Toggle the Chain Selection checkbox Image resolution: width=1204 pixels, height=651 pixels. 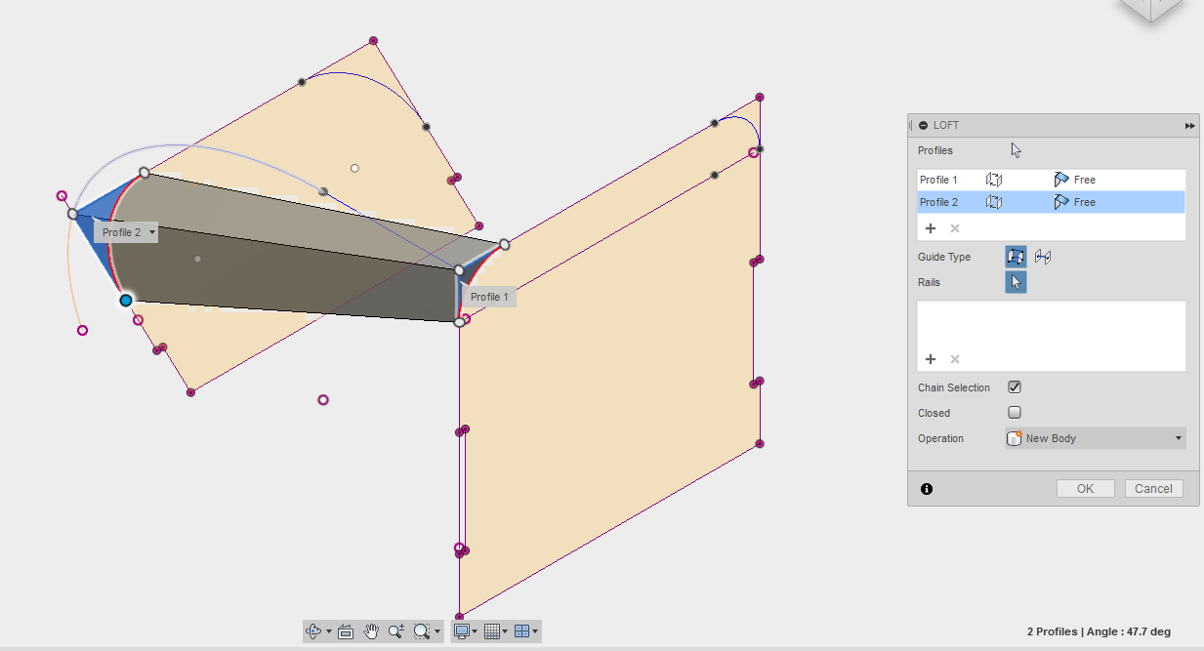(1015, 387)
